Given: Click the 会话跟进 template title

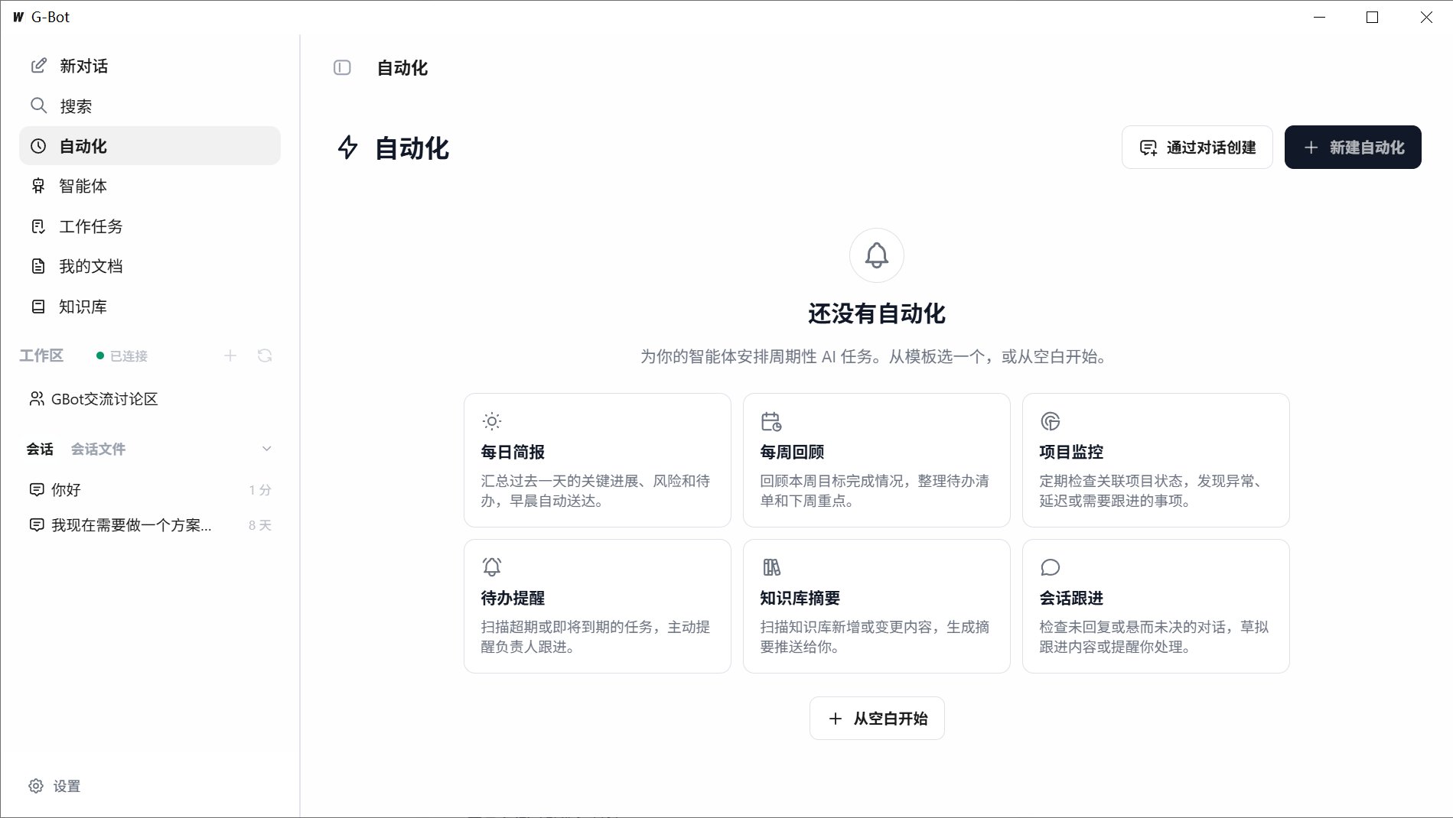Looking at the screenshot, I should click(1071, 599).
